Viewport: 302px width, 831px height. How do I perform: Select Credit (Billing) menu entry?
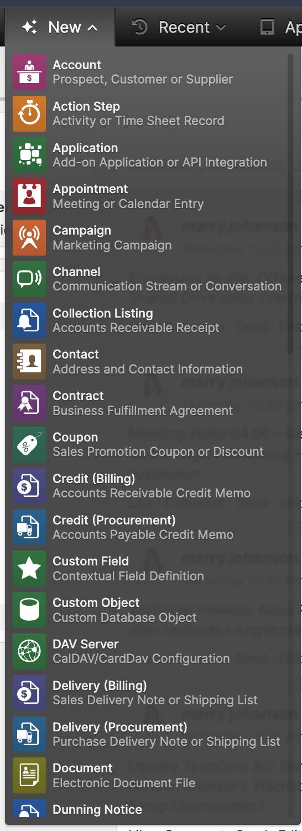point(149,486)
